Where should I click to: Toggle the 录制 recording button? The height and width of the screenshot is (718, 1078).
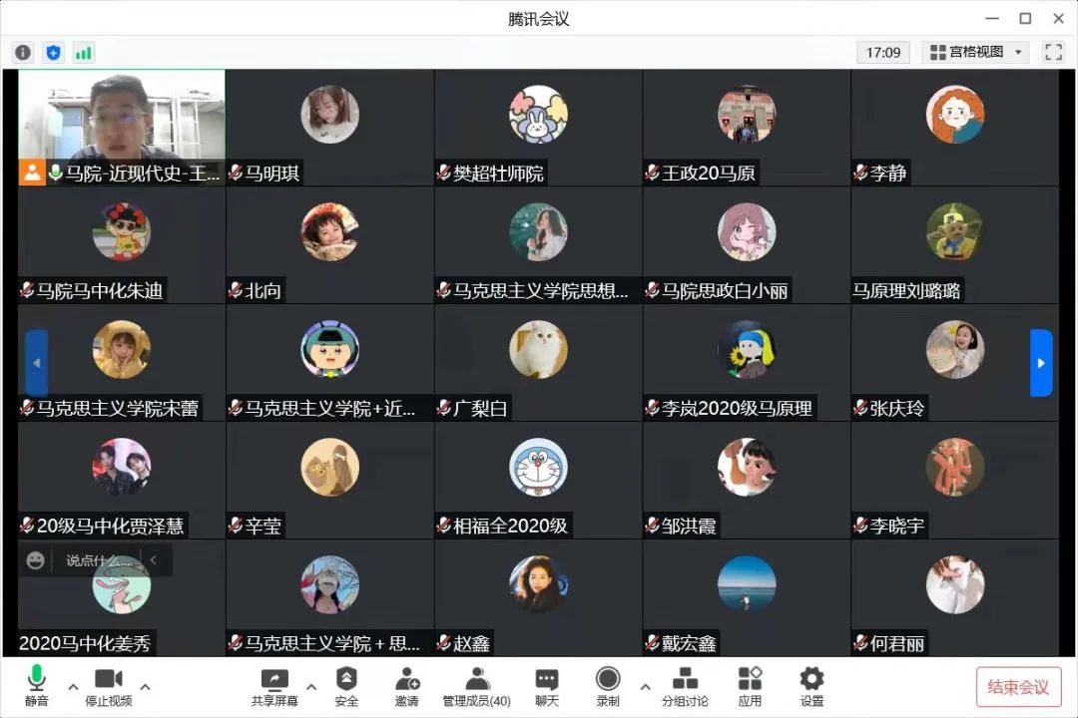pos(608,686)
